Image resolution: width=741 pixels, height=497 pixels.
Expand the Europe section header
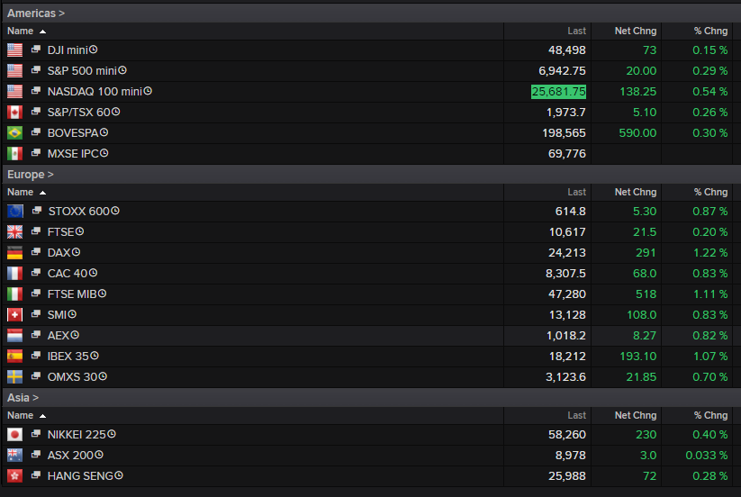[31, 175]
